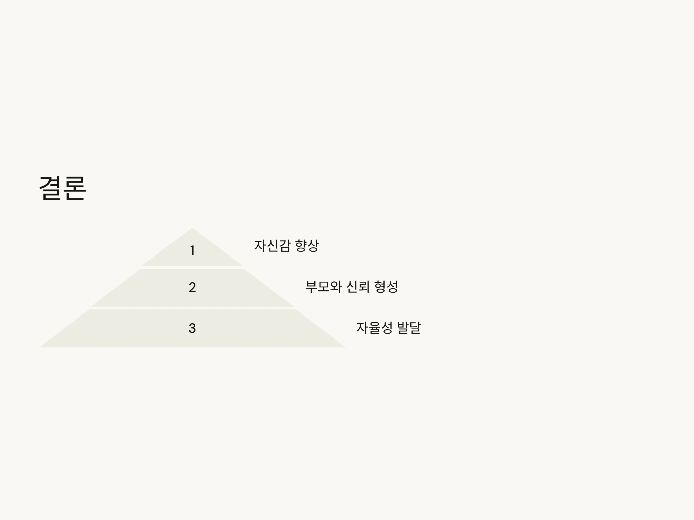Click the word 형성 in second label
Image resolution: width=694 pixels, height=520 pixels.
[386, 287]
